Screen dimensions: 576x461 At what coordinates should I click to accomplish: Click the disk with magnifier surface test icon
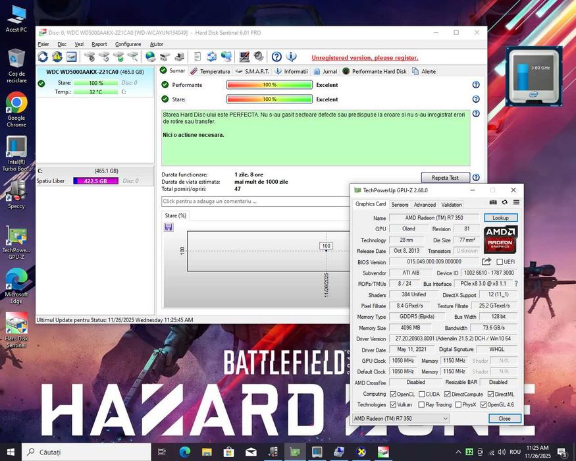(132, 57)
